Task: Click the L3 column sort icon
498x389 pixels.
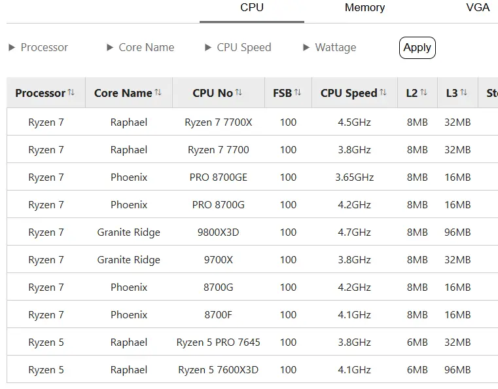Action: pos(464,92)
